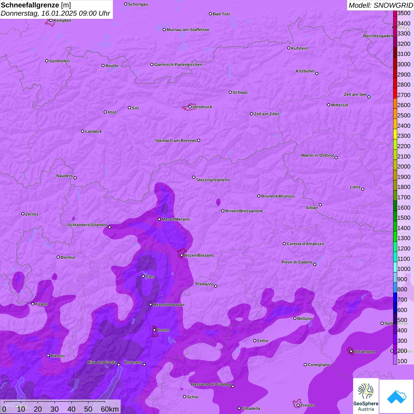Click the Pordenone city marker
This screenshot has height=414, width=414.
pyautogui.click(x=351, y=352)
